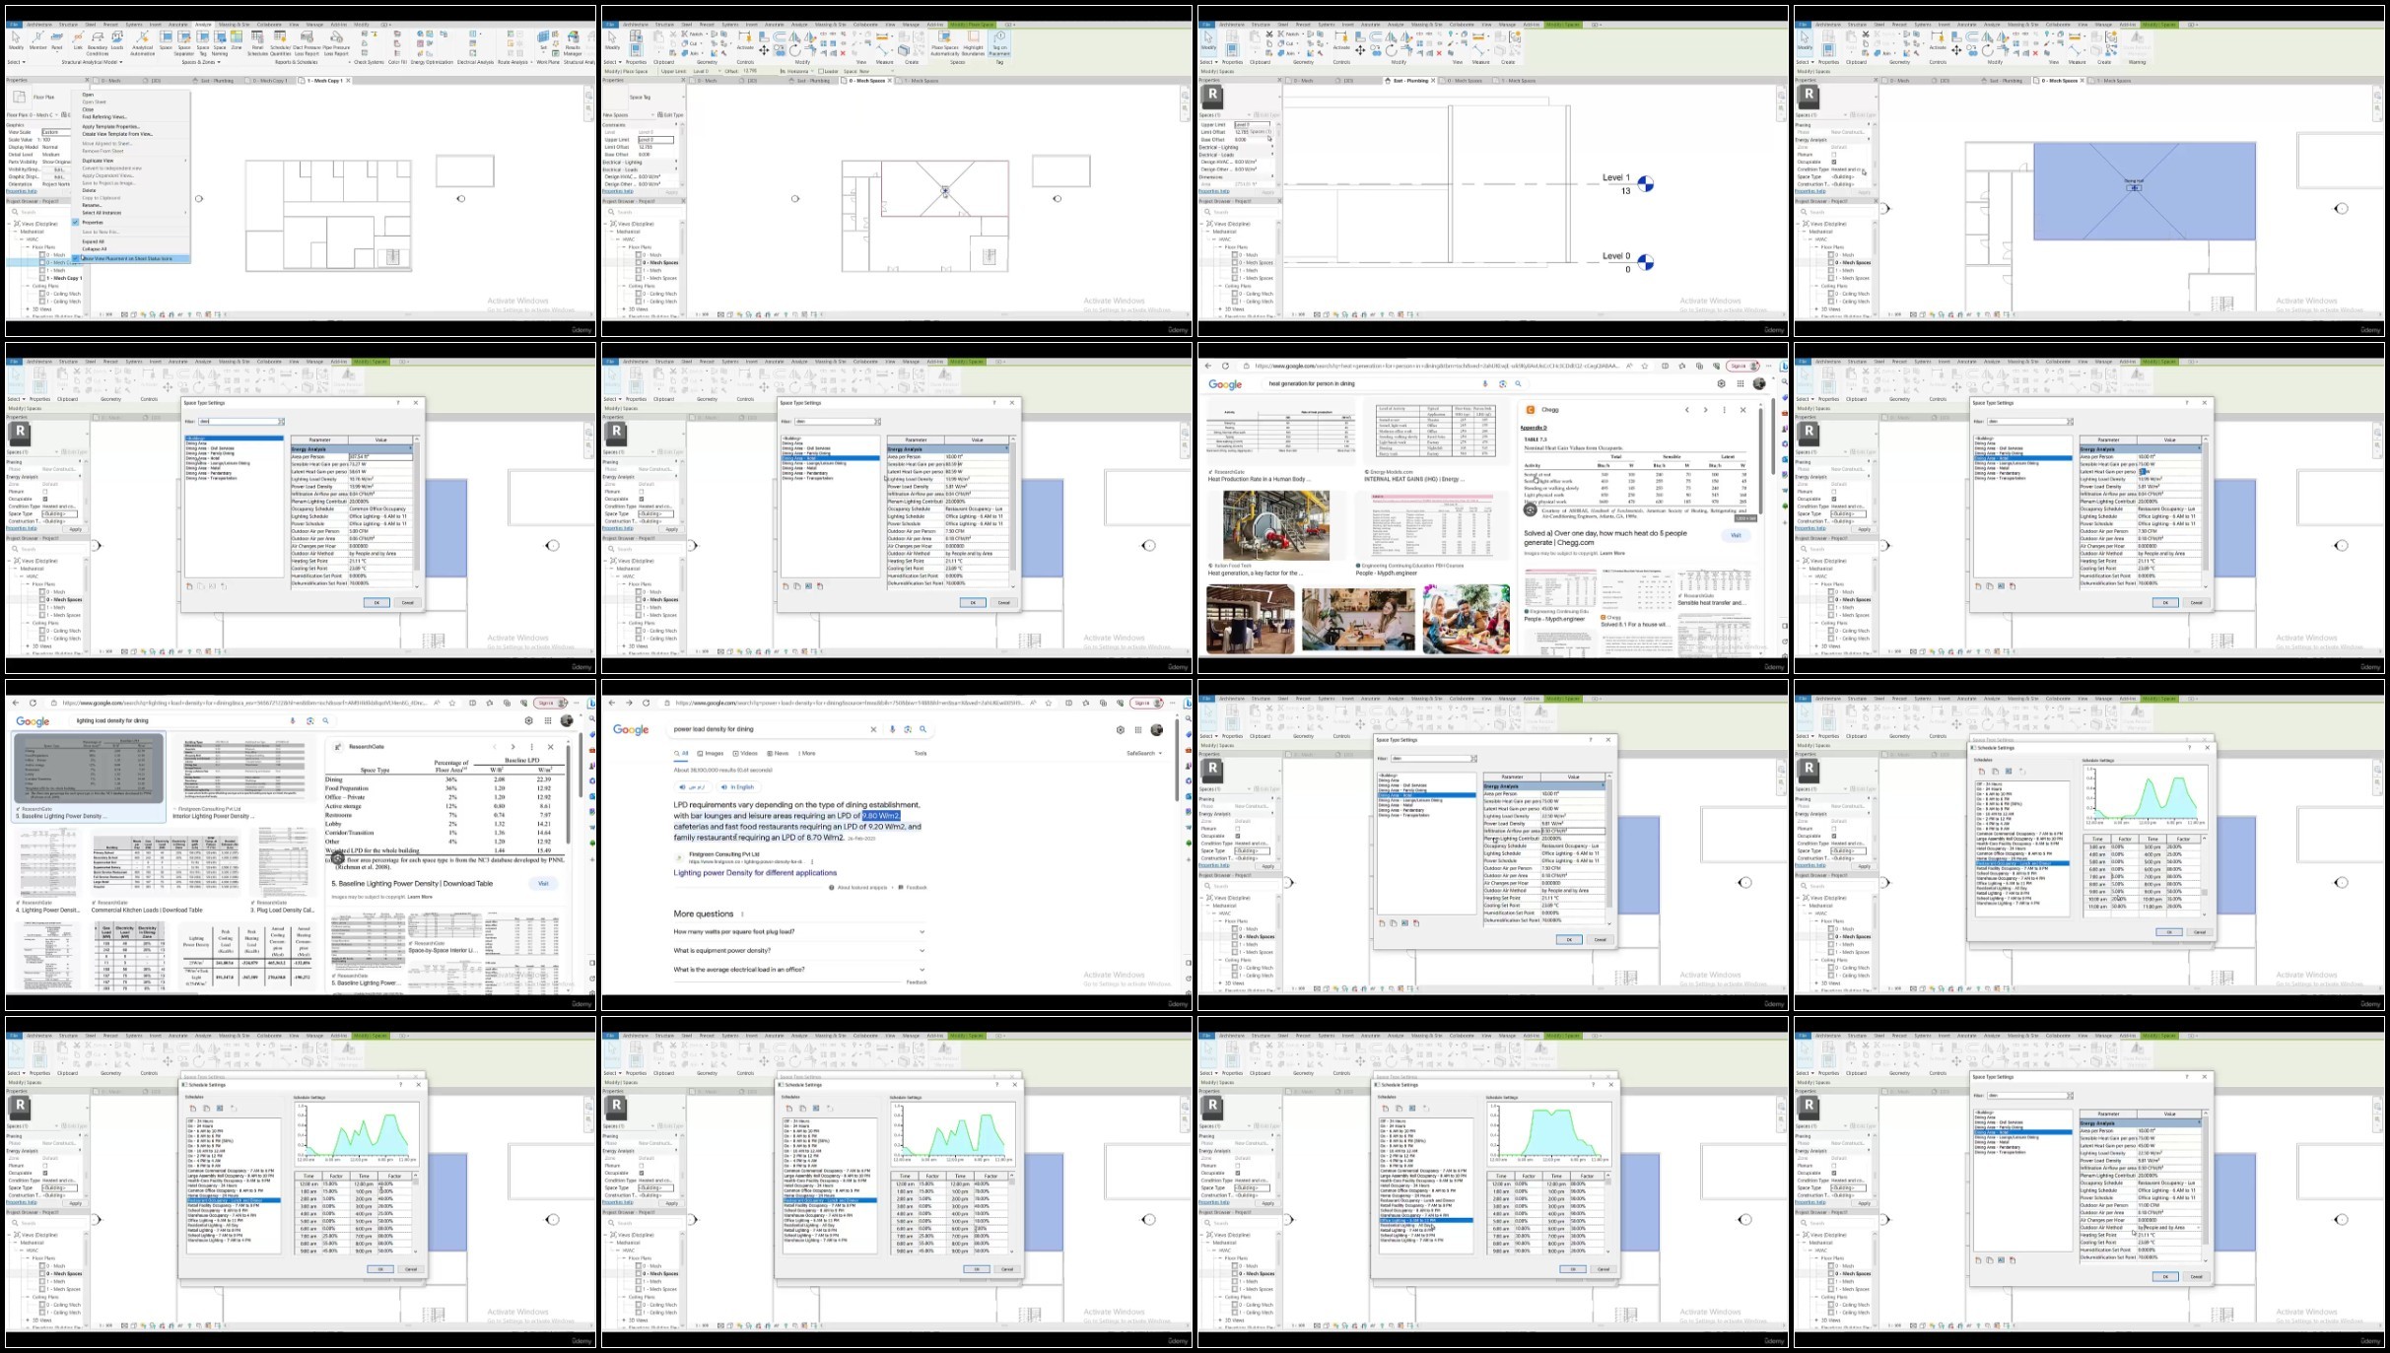
Task: Switch to Images tab on 'power load density' results
Action: [x=711, y=753]
